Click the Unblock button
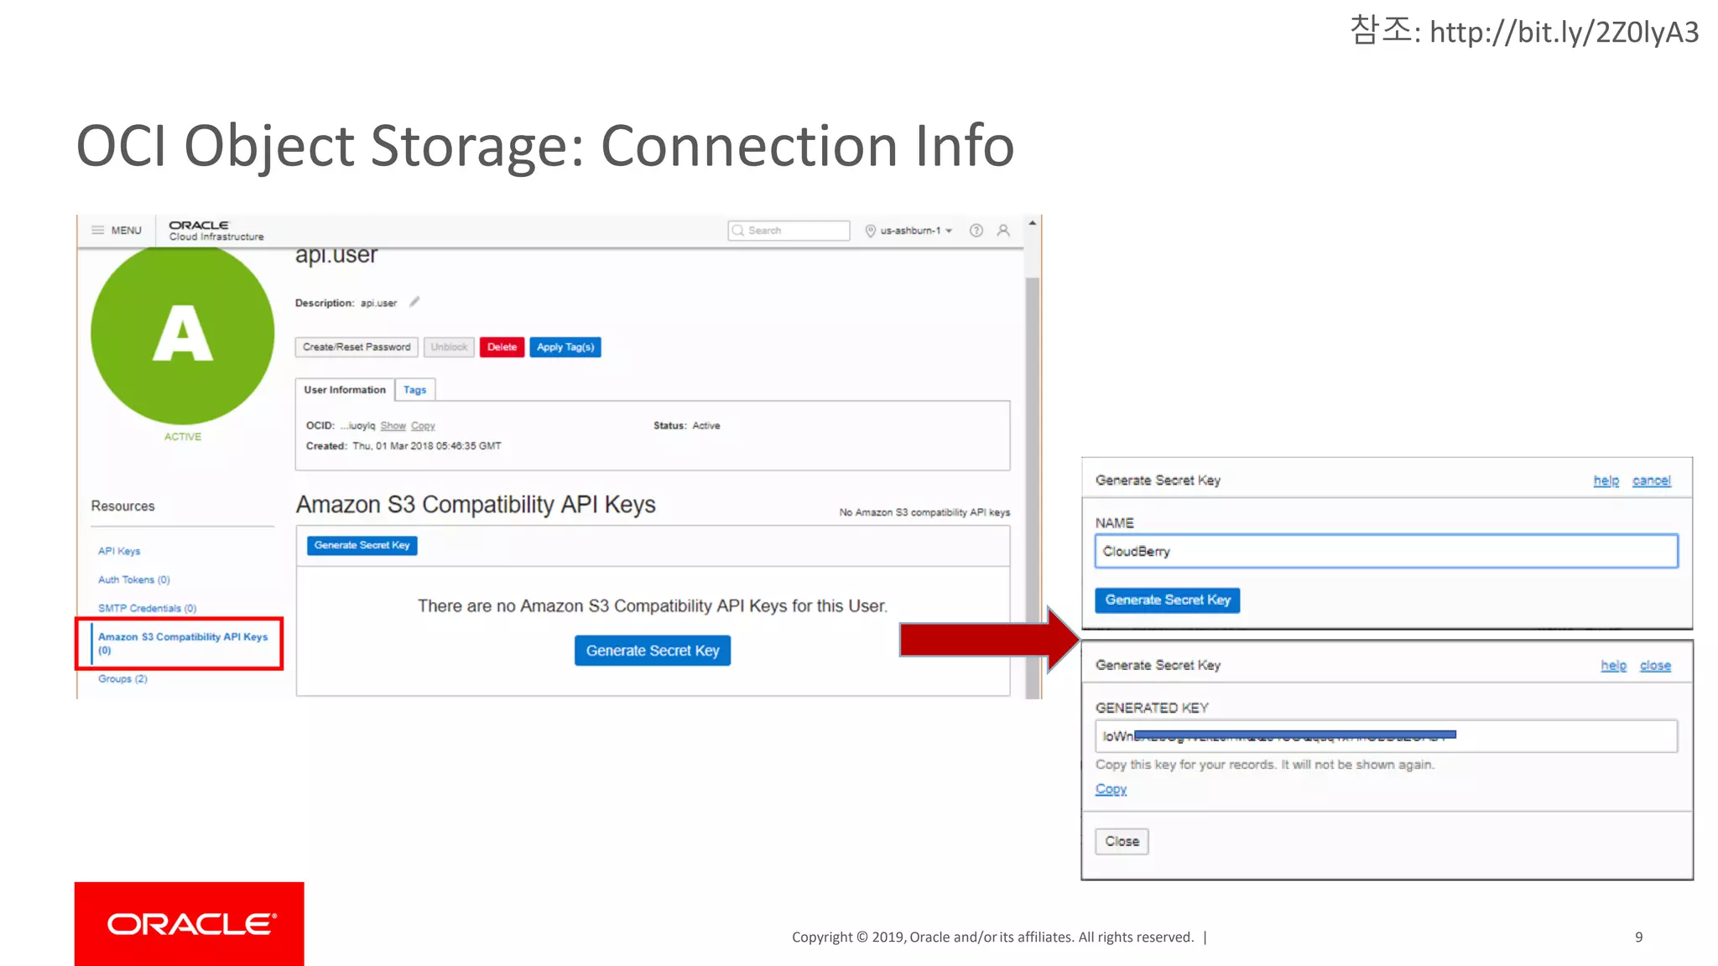This screenshot has height=966, width=1718. pyautogui.click(x=449, y=347)
